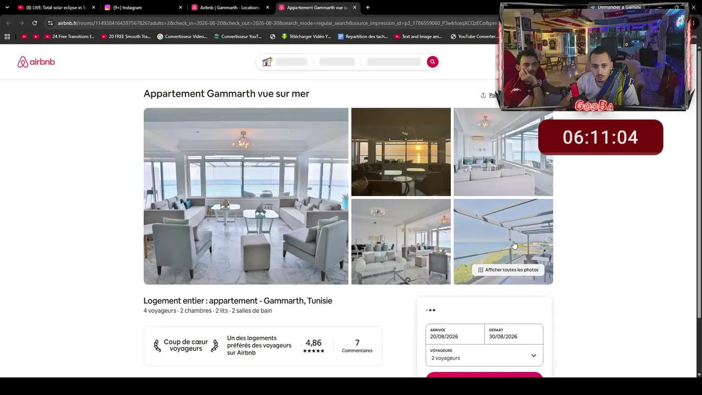Click the scrollbar down arrow
The width and height of the screenshot is (702, 395).
pyautogui.click(x=699, y=374)
